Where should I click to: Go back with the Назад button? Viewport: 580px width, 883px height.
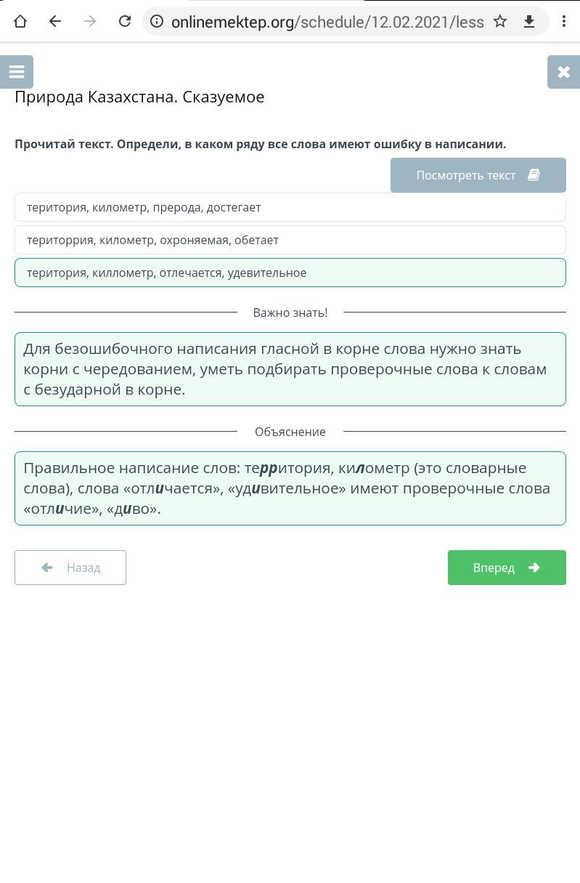(70, 568)
